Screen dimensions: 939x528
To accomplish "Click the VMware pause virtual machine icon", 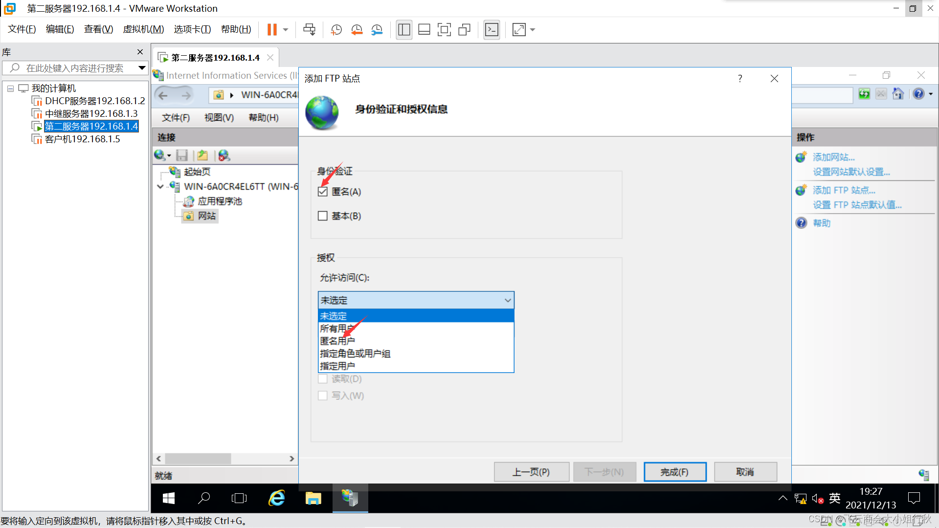I will (x=272, y=30).
